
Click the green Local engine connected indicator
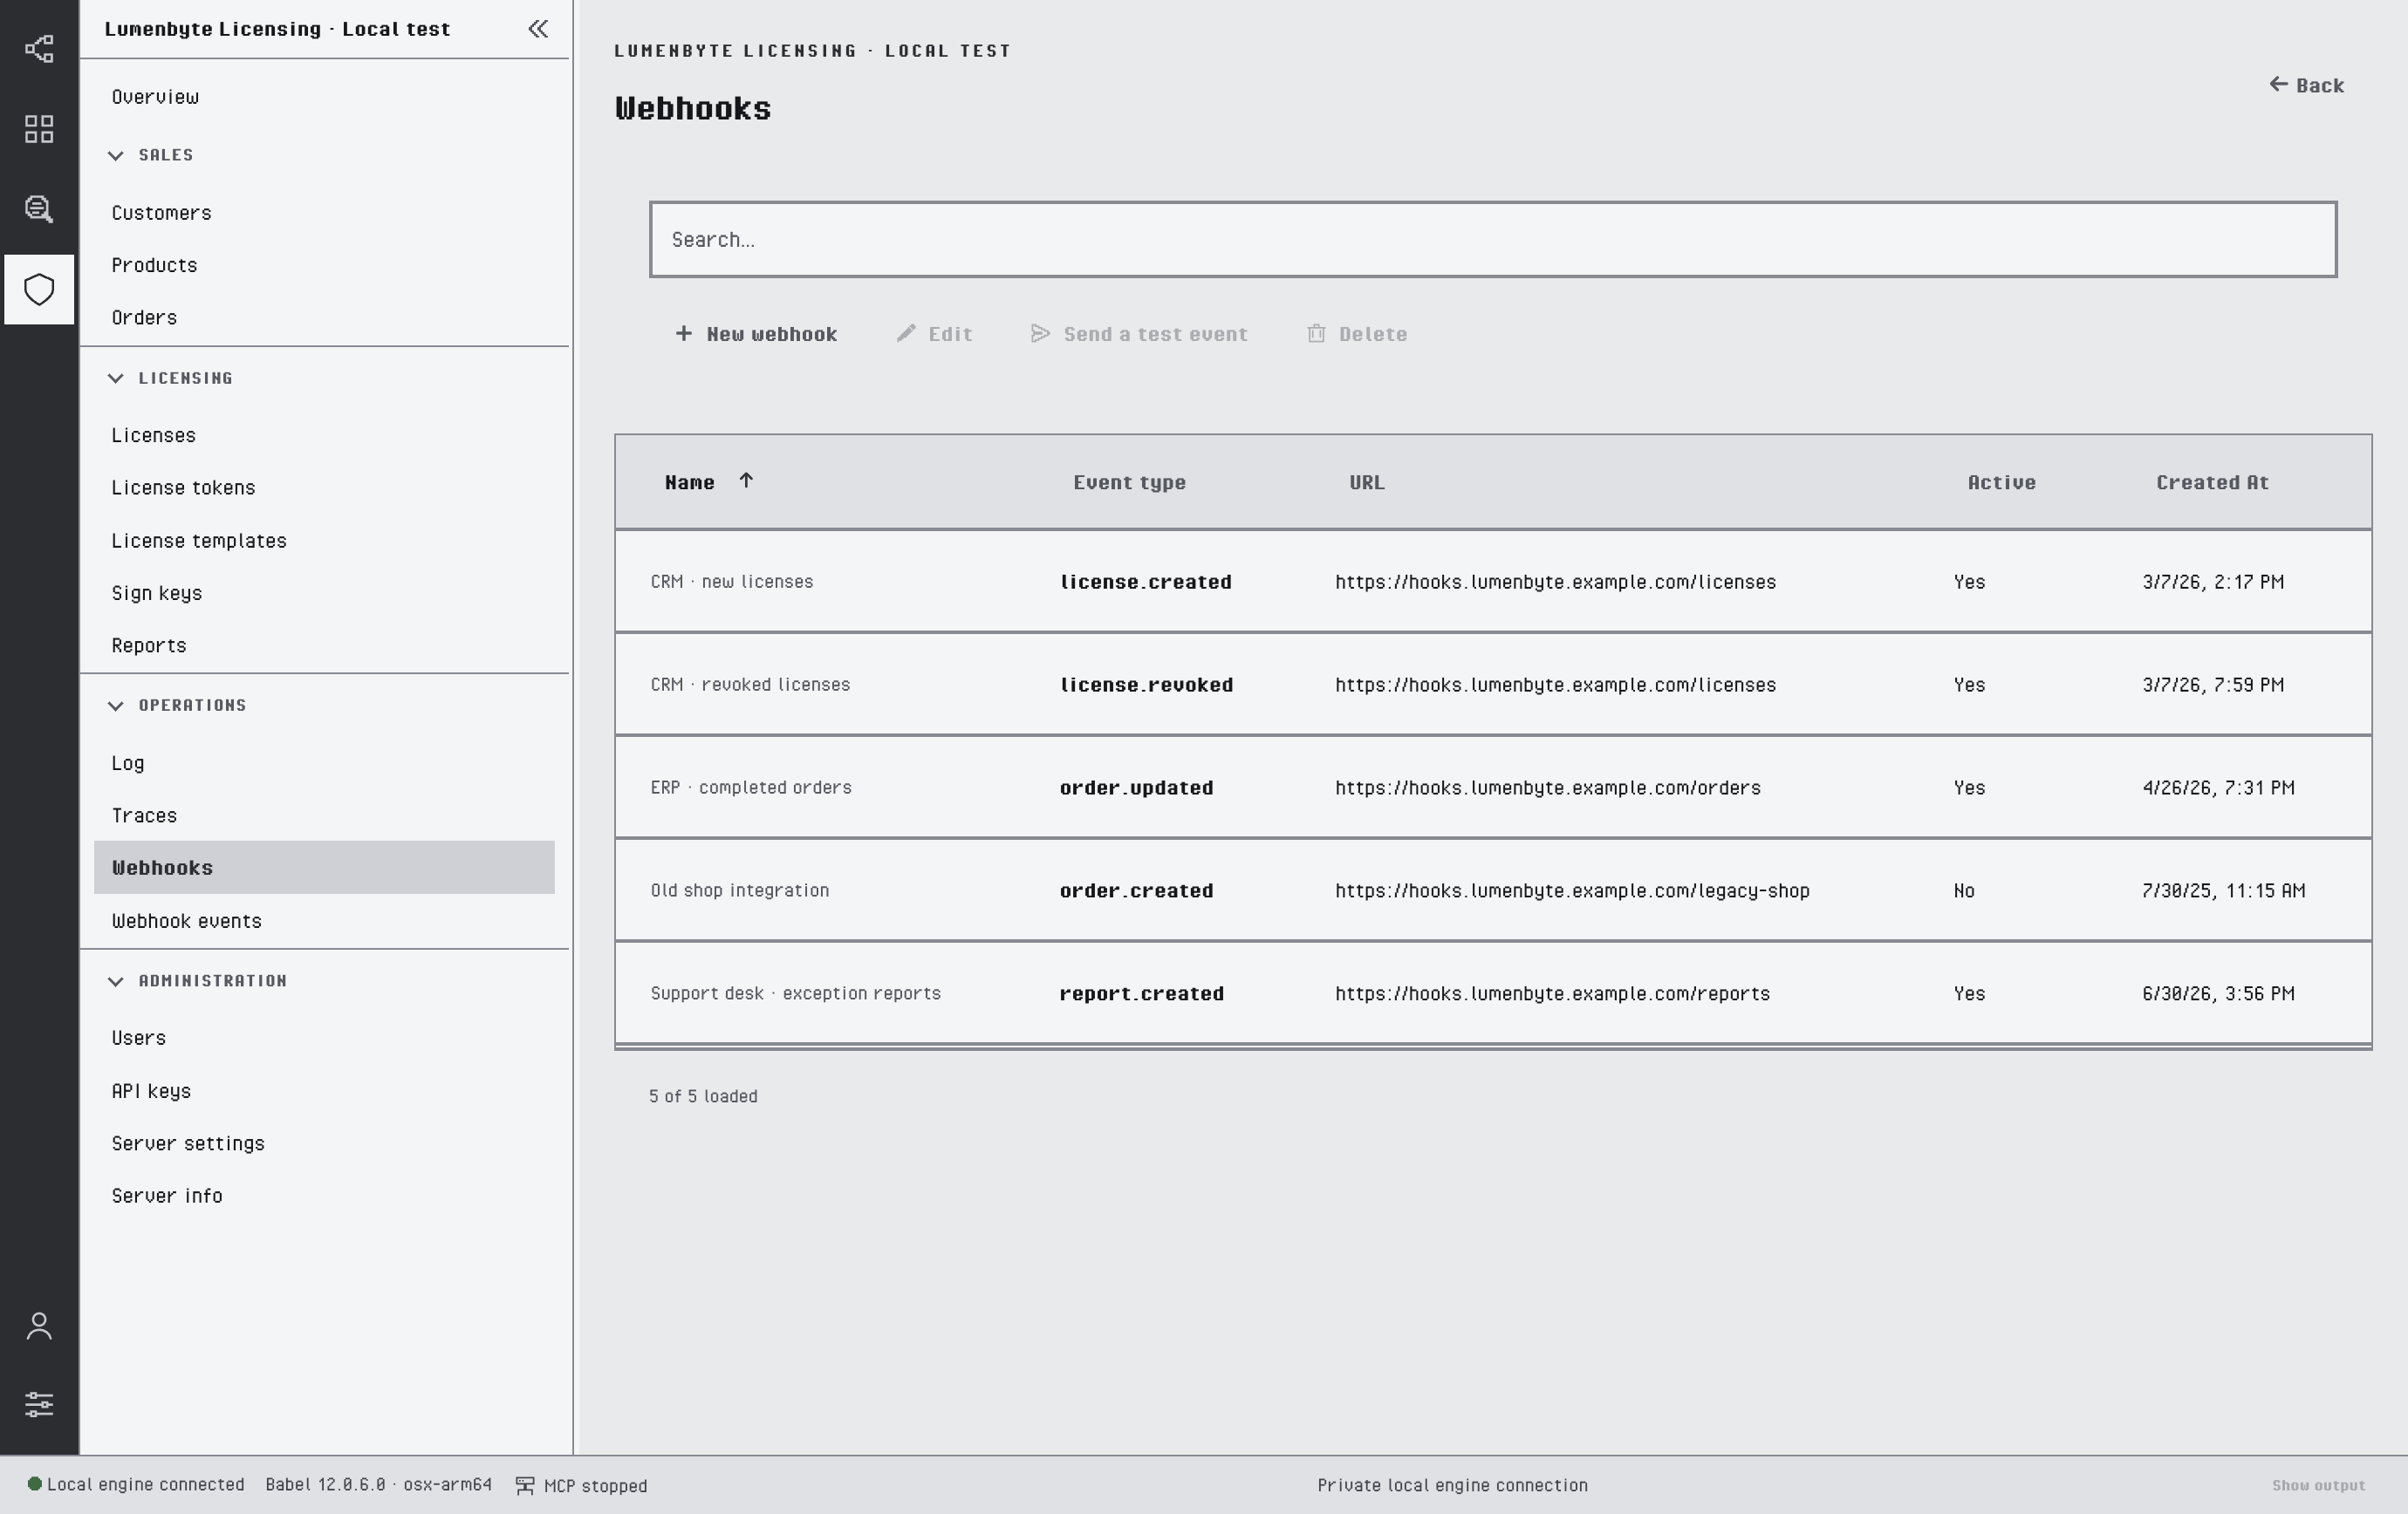(x=34, y=1484)
